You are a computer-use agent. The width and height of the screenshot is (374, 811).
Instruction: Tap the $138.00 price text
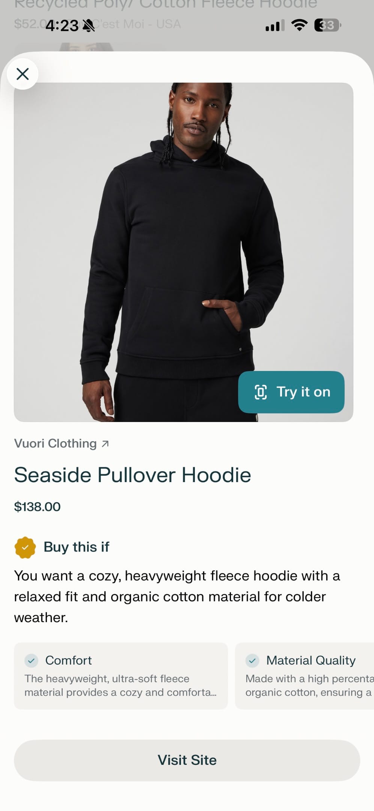pyautogui.click(x=37, y=506)
